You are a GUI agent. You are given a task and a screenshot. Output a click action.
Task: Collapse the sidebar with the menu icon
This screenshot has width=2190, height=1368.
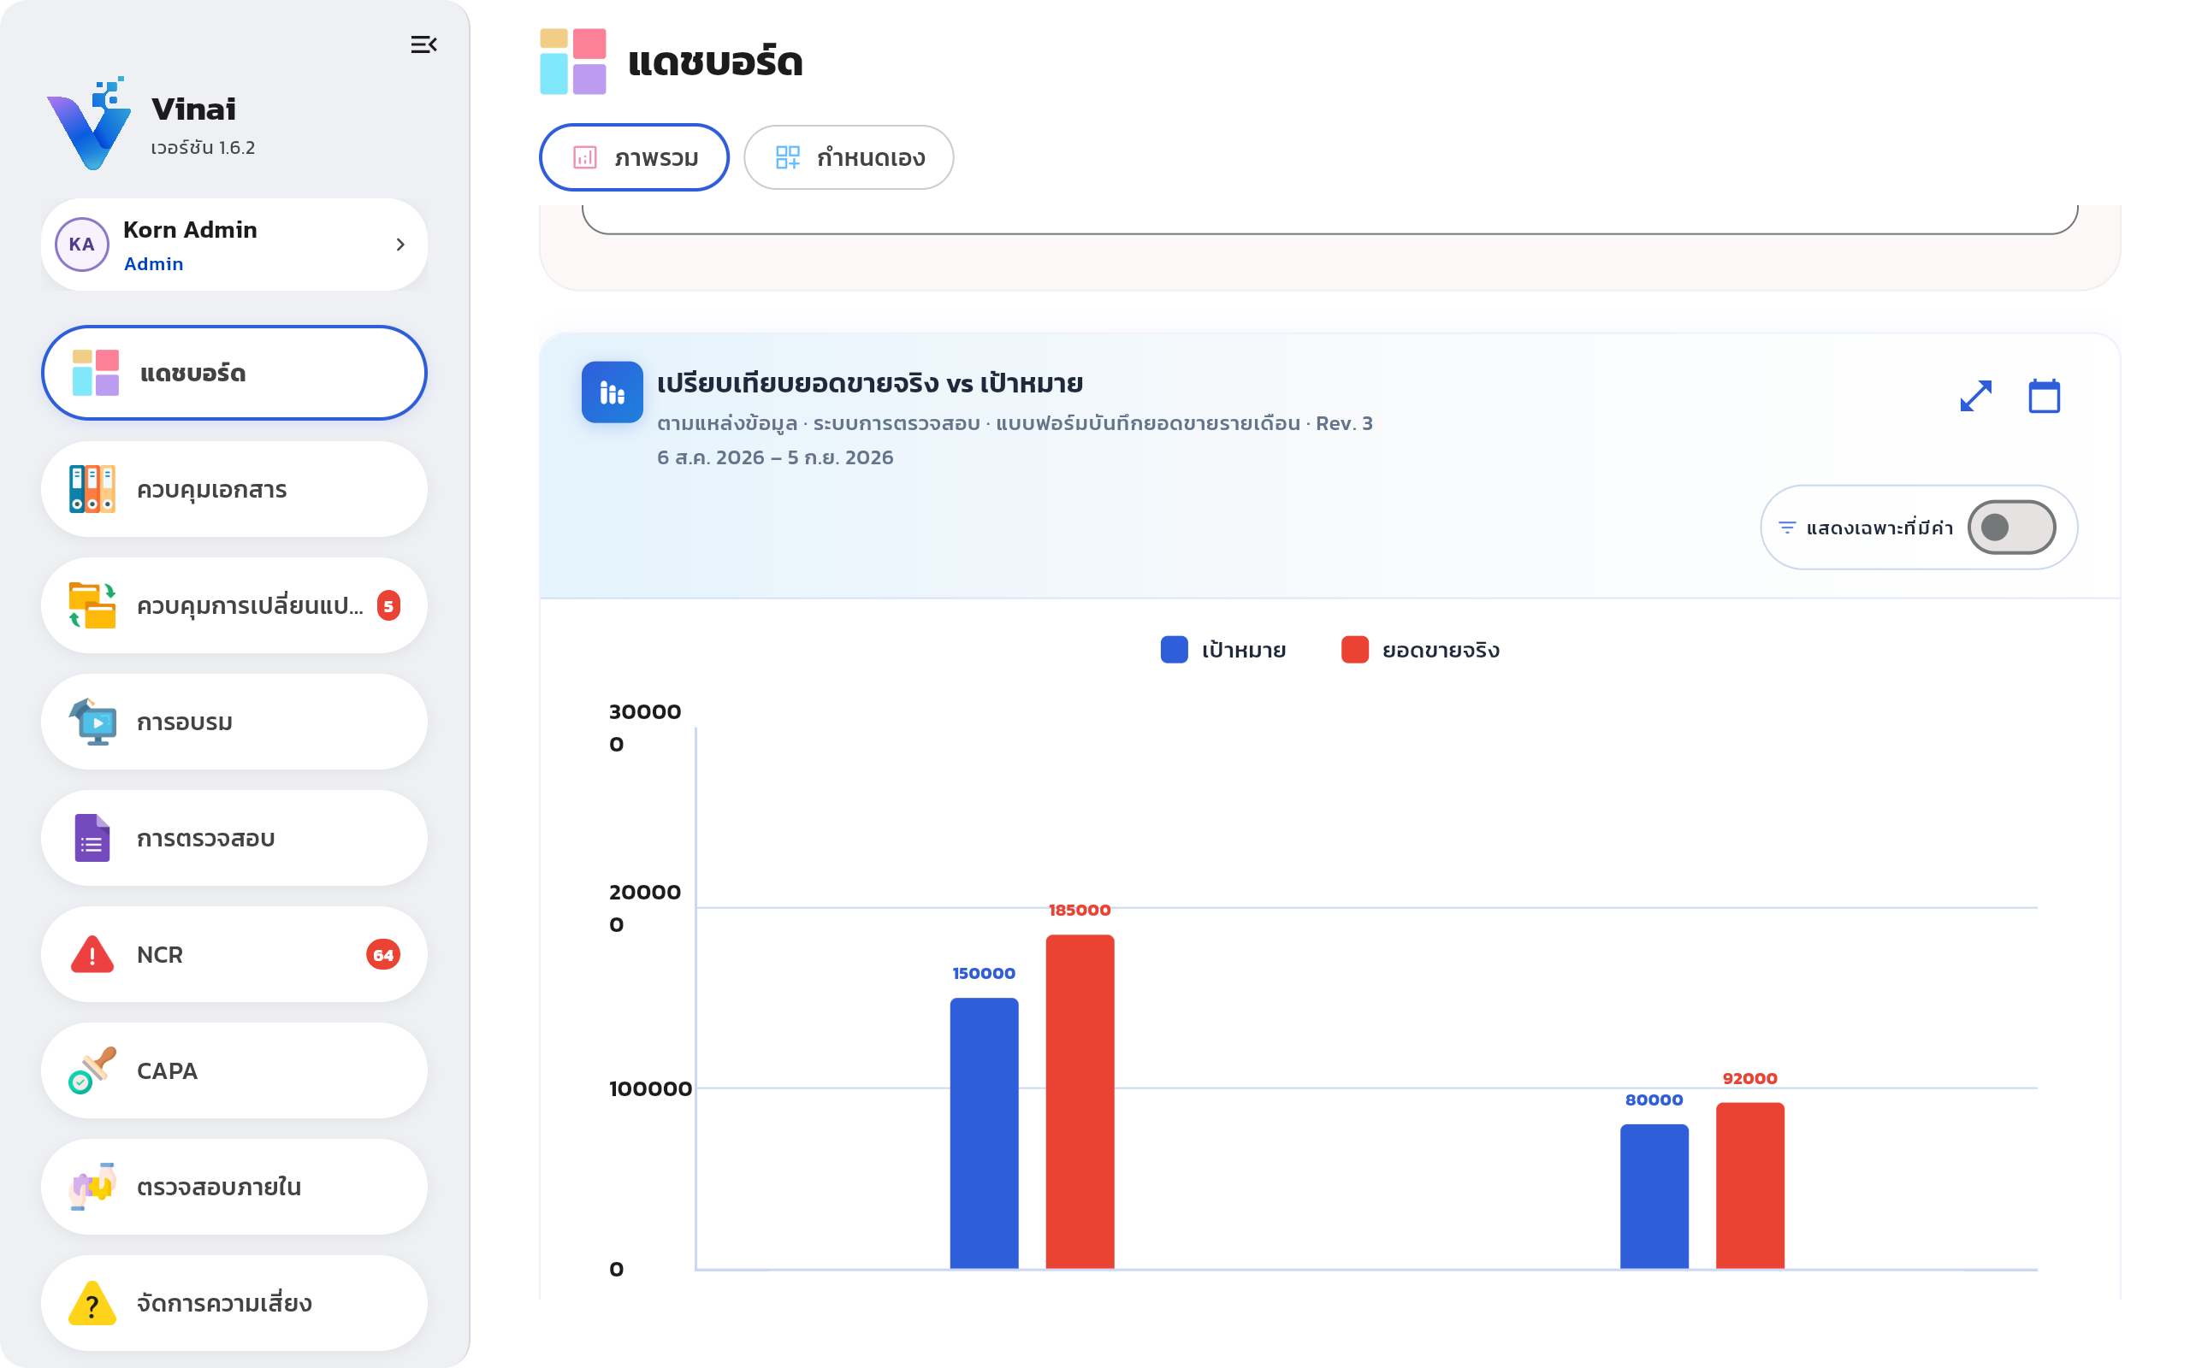coord(423,44)
